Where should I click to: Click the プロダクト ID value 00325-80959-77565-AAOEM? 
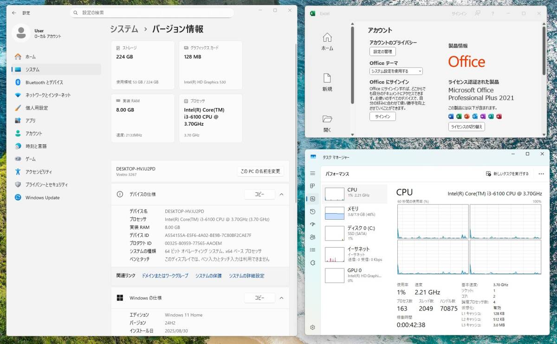(194, 243)
